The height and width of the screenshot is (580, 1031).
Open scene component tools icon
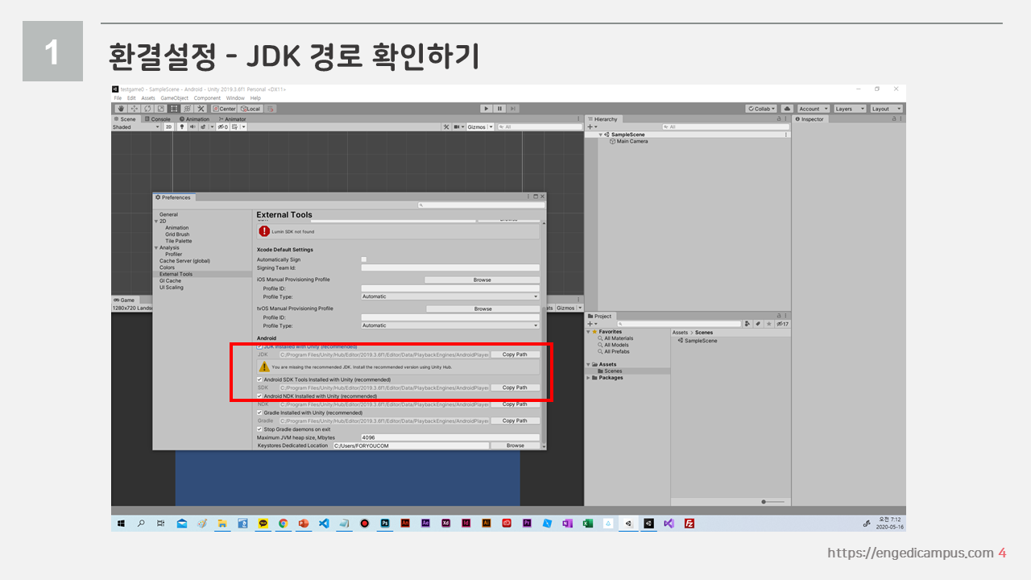446,126
